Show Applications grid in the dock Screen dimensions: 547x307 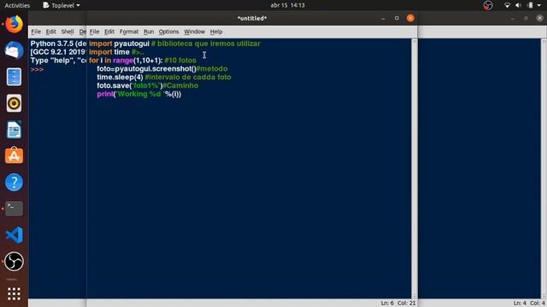[14, 293]
